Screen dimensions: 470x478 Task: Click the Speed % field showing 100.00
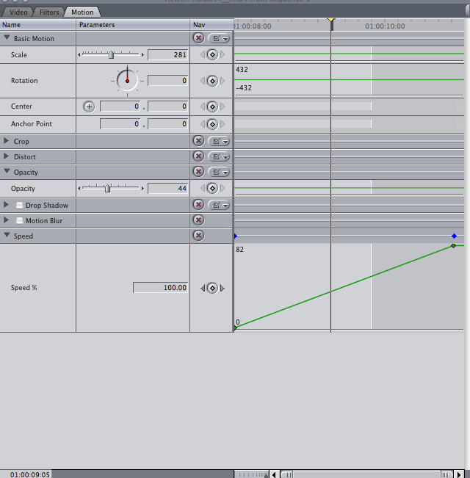point(160,288)
